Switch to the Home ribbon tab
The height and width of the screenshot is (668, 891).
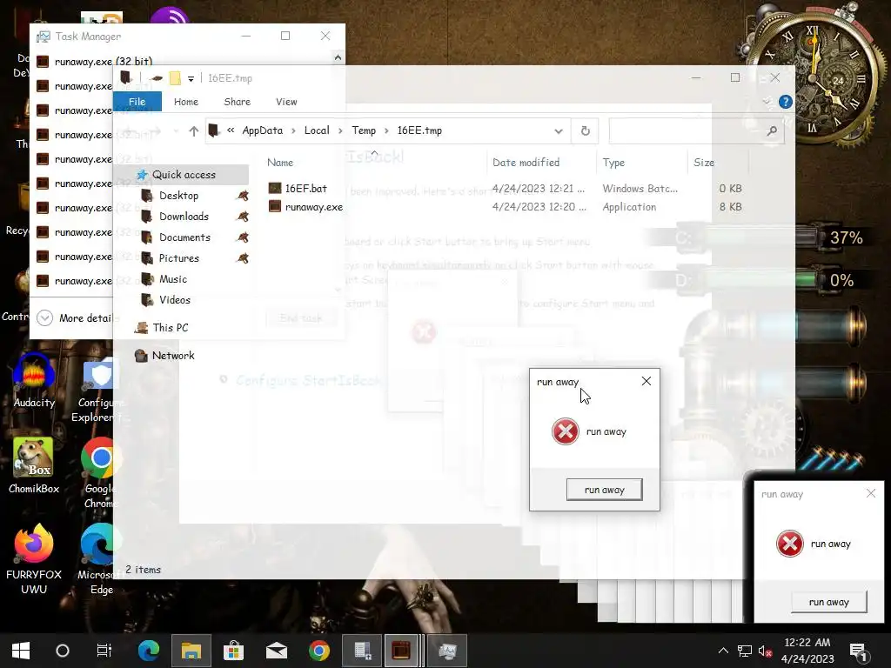[x=186, y=102]
